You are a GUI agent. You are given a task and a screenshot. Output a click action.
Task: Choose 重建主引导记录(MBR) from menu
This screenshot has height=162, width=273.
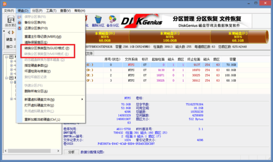tap(43, 37)
